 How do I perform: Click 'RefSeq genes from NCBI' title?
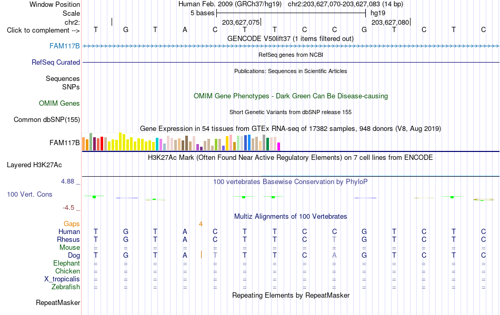point(291,55)
